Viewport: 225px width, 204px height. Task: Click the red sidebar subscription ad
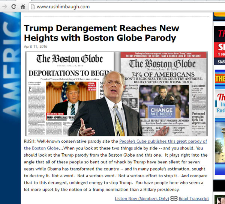219,45
